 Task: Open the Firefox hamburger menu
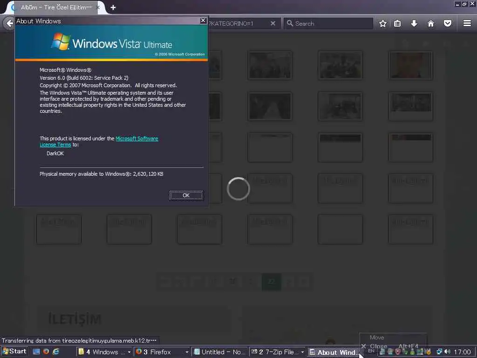click(x=467, y=23)
